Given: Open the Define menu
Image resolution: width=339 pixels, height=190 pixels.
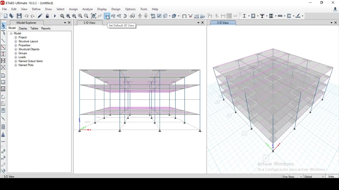Looking at the screenshot, I should point(36,9).
